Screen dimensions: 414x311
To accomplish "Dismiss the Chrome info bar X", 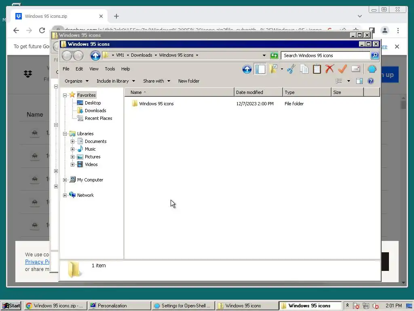I will point(397,47).
